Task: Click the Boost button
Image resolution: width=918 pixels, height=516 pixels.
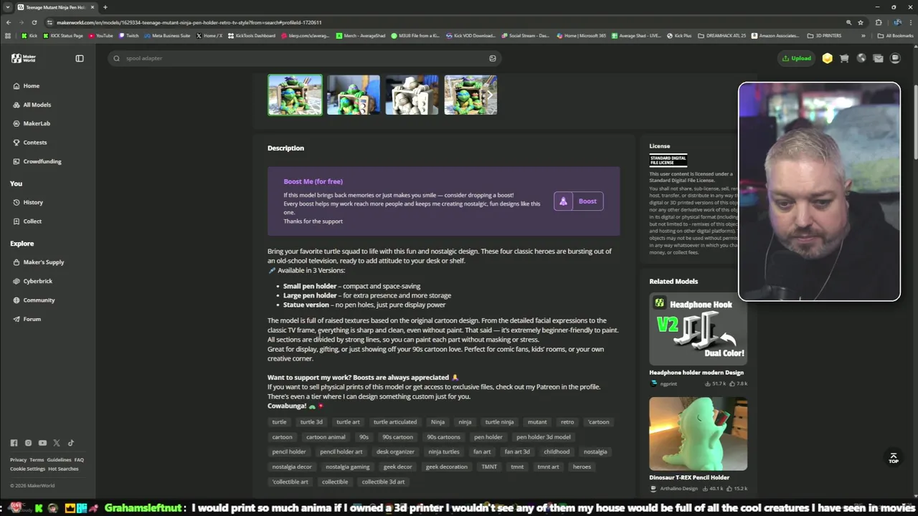Action: [x=579, y=201]
